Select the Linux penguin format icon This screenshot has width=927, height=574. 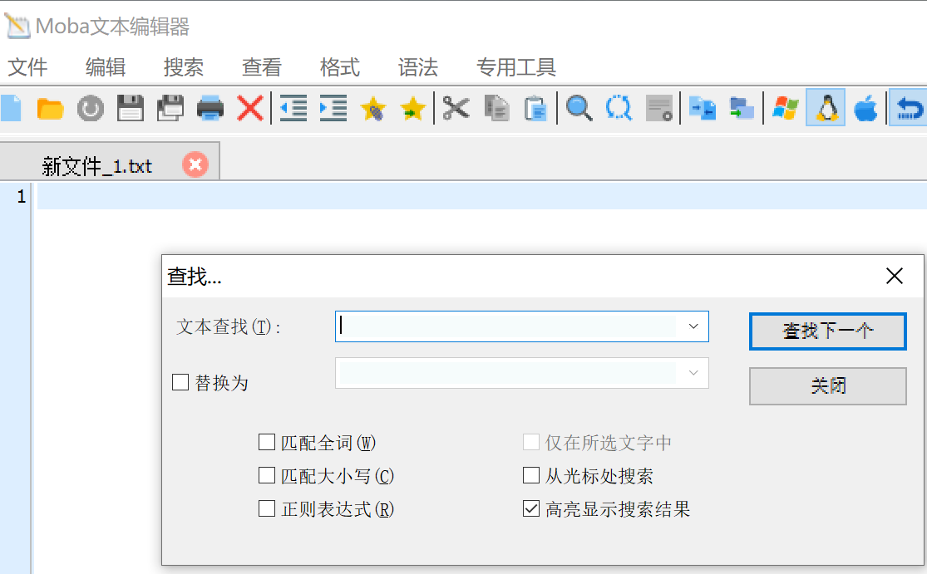pos(826,107)
